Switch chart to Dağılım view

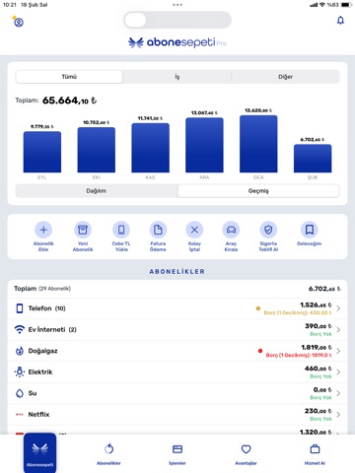97,191
